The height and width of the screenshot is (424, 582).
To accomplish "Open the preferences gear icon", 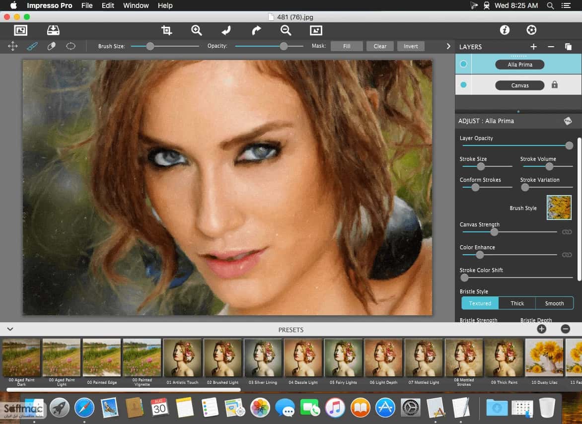I will pyautogui.click(x=531, y=30).
